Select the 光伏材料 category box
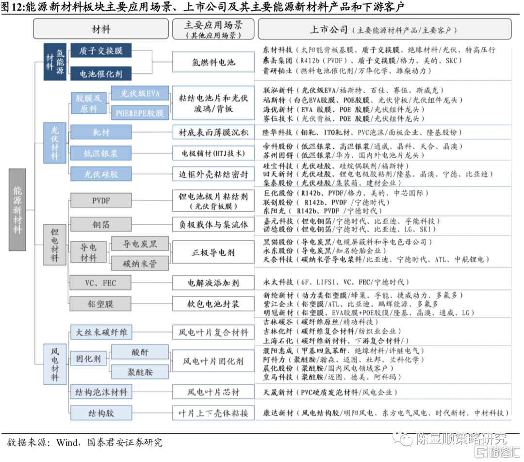The width and height of the screenshot is (524, 462). pyautogui.click(x=55, y=143)
